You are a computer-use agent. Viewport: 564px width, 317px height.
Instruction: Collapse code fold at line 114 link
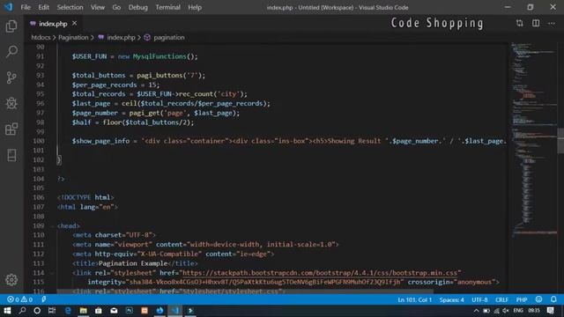tap(53, 273)
